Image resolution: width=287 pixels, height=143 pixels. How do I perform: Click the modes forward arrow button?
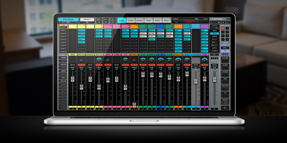[217, 28]
